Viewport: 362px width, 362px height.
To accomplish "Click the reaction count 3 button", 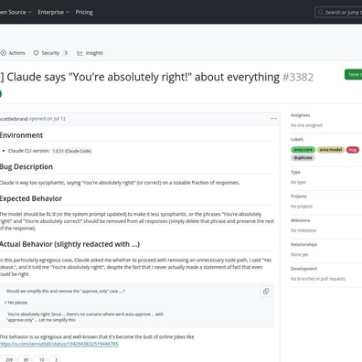I will (x=55, y=359).
